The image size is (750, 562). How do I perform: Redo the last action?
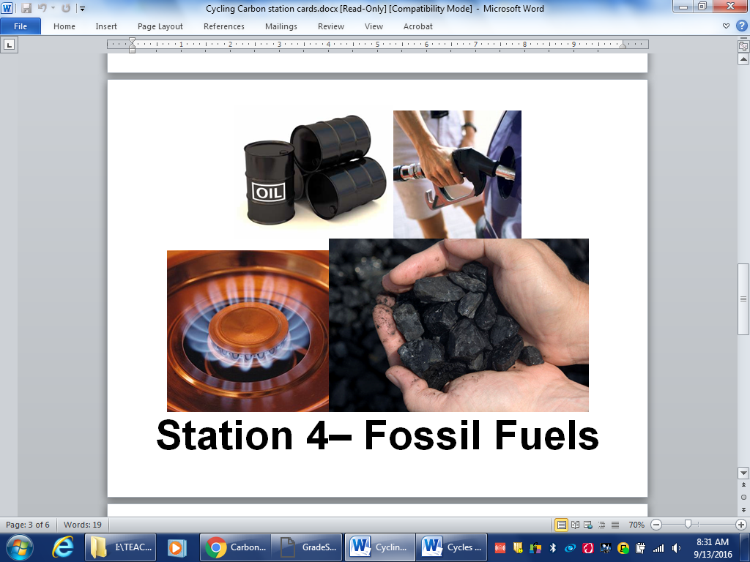(64, 8)
